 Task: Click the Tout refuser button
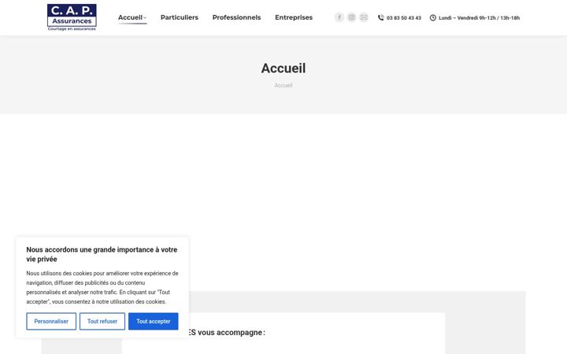(x=102, y=321)
